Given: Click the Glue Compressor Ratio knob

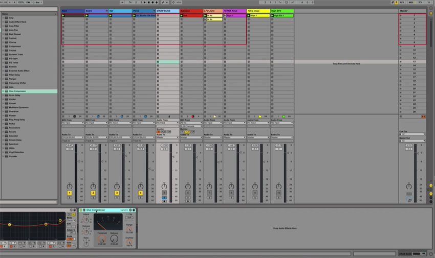Looking at the screenshot, I should tap(86, 244).
